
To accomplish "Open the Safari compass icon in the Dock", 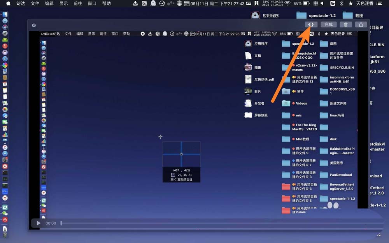I will point(5,59).
